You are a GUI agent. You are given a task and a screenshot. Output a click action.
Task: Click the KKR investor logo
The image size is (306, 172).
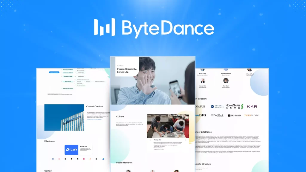click(x=252, y=106)
